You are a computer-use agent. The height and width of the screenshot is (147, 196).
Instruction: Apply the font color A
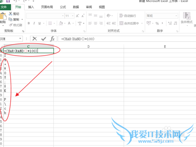tap(69, 24)
